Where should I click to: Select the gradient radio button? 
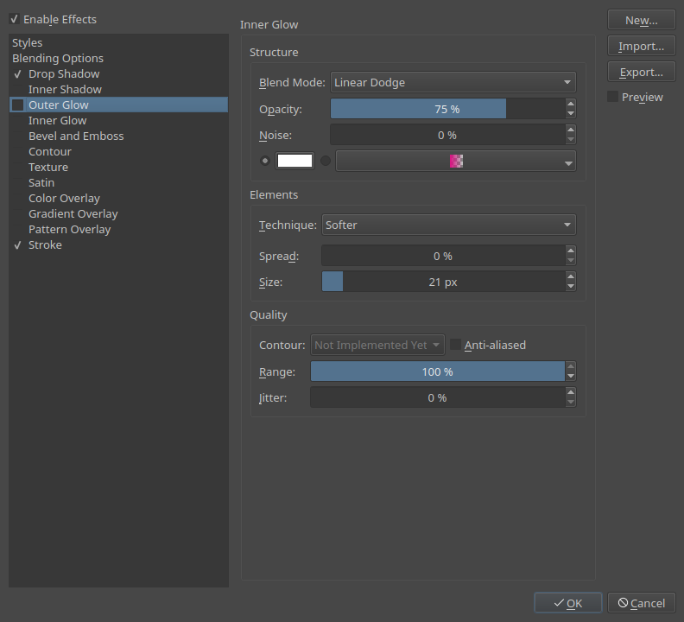click(326, 161)
